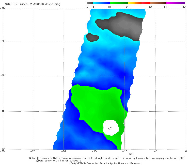The image size is (188, 165).
Task: Click the '34' label under the color bar
Action: click(x=127, y=7)
